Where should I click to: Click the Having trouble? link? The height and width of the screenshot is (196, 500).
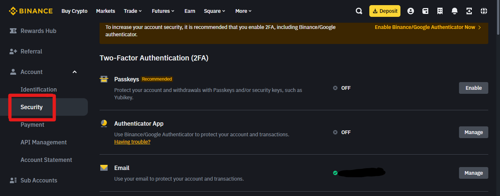click(x=132, y=142)
